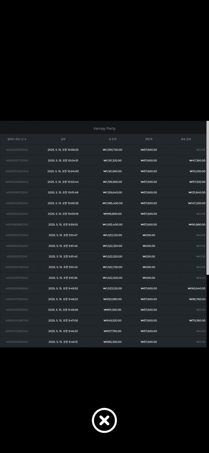Click the date cell 오전 10:04:51
The height and width of the screenshot is (453, 209).
coord(63,161)
